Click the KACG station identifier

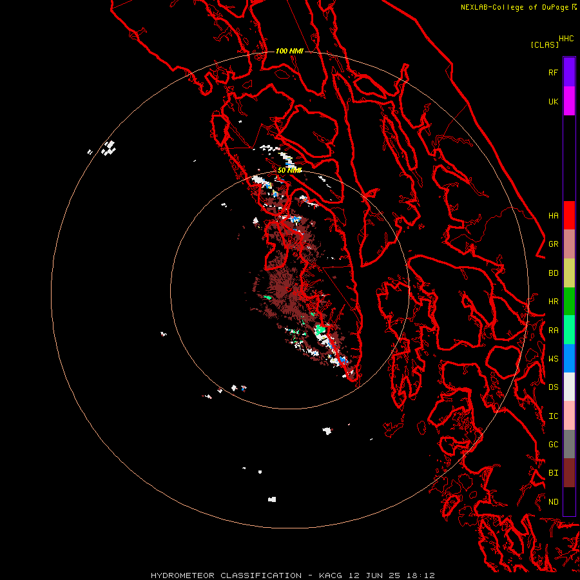331,575
